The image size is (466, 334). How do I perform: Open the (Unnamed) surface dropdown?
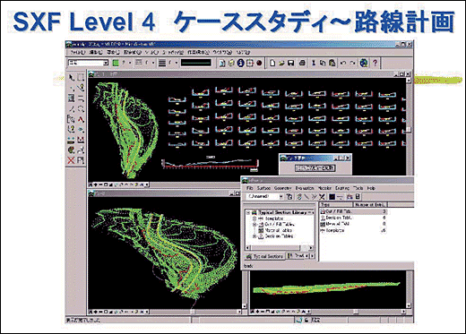tap(280, 197)
